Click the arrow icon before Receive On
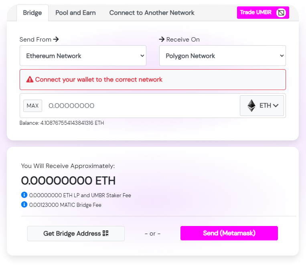 [x=162, y=39]
